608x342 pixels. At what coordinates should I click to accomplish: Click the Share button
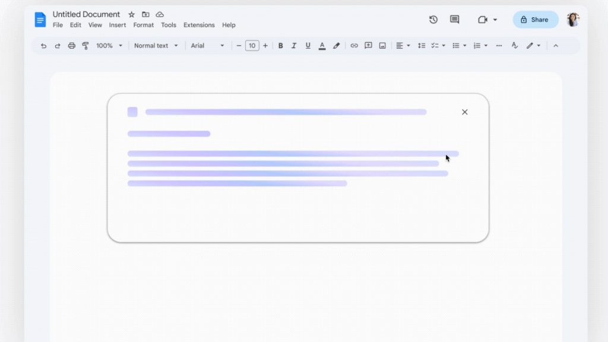pos(535,20)
